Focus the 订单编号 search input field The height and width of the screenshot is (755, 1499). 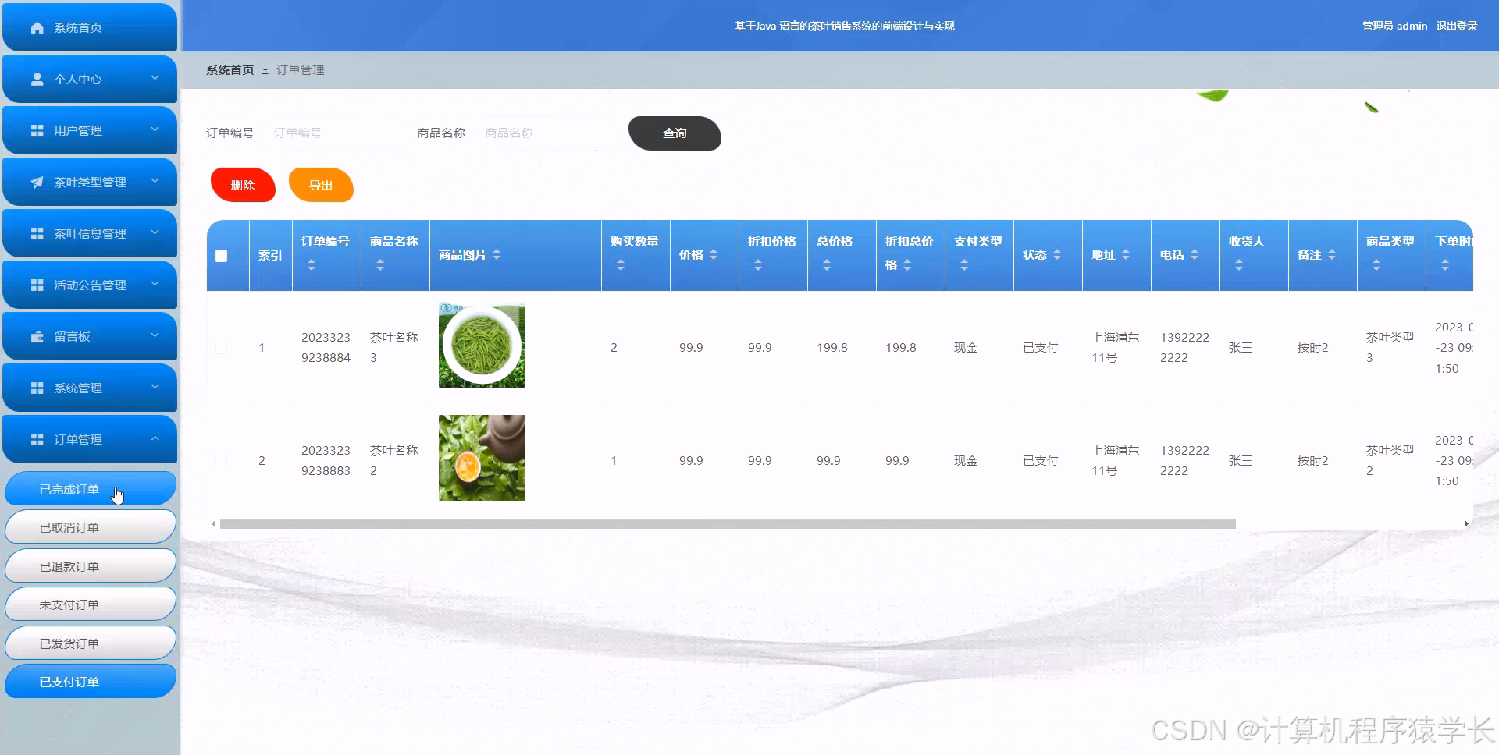point(332,133)
